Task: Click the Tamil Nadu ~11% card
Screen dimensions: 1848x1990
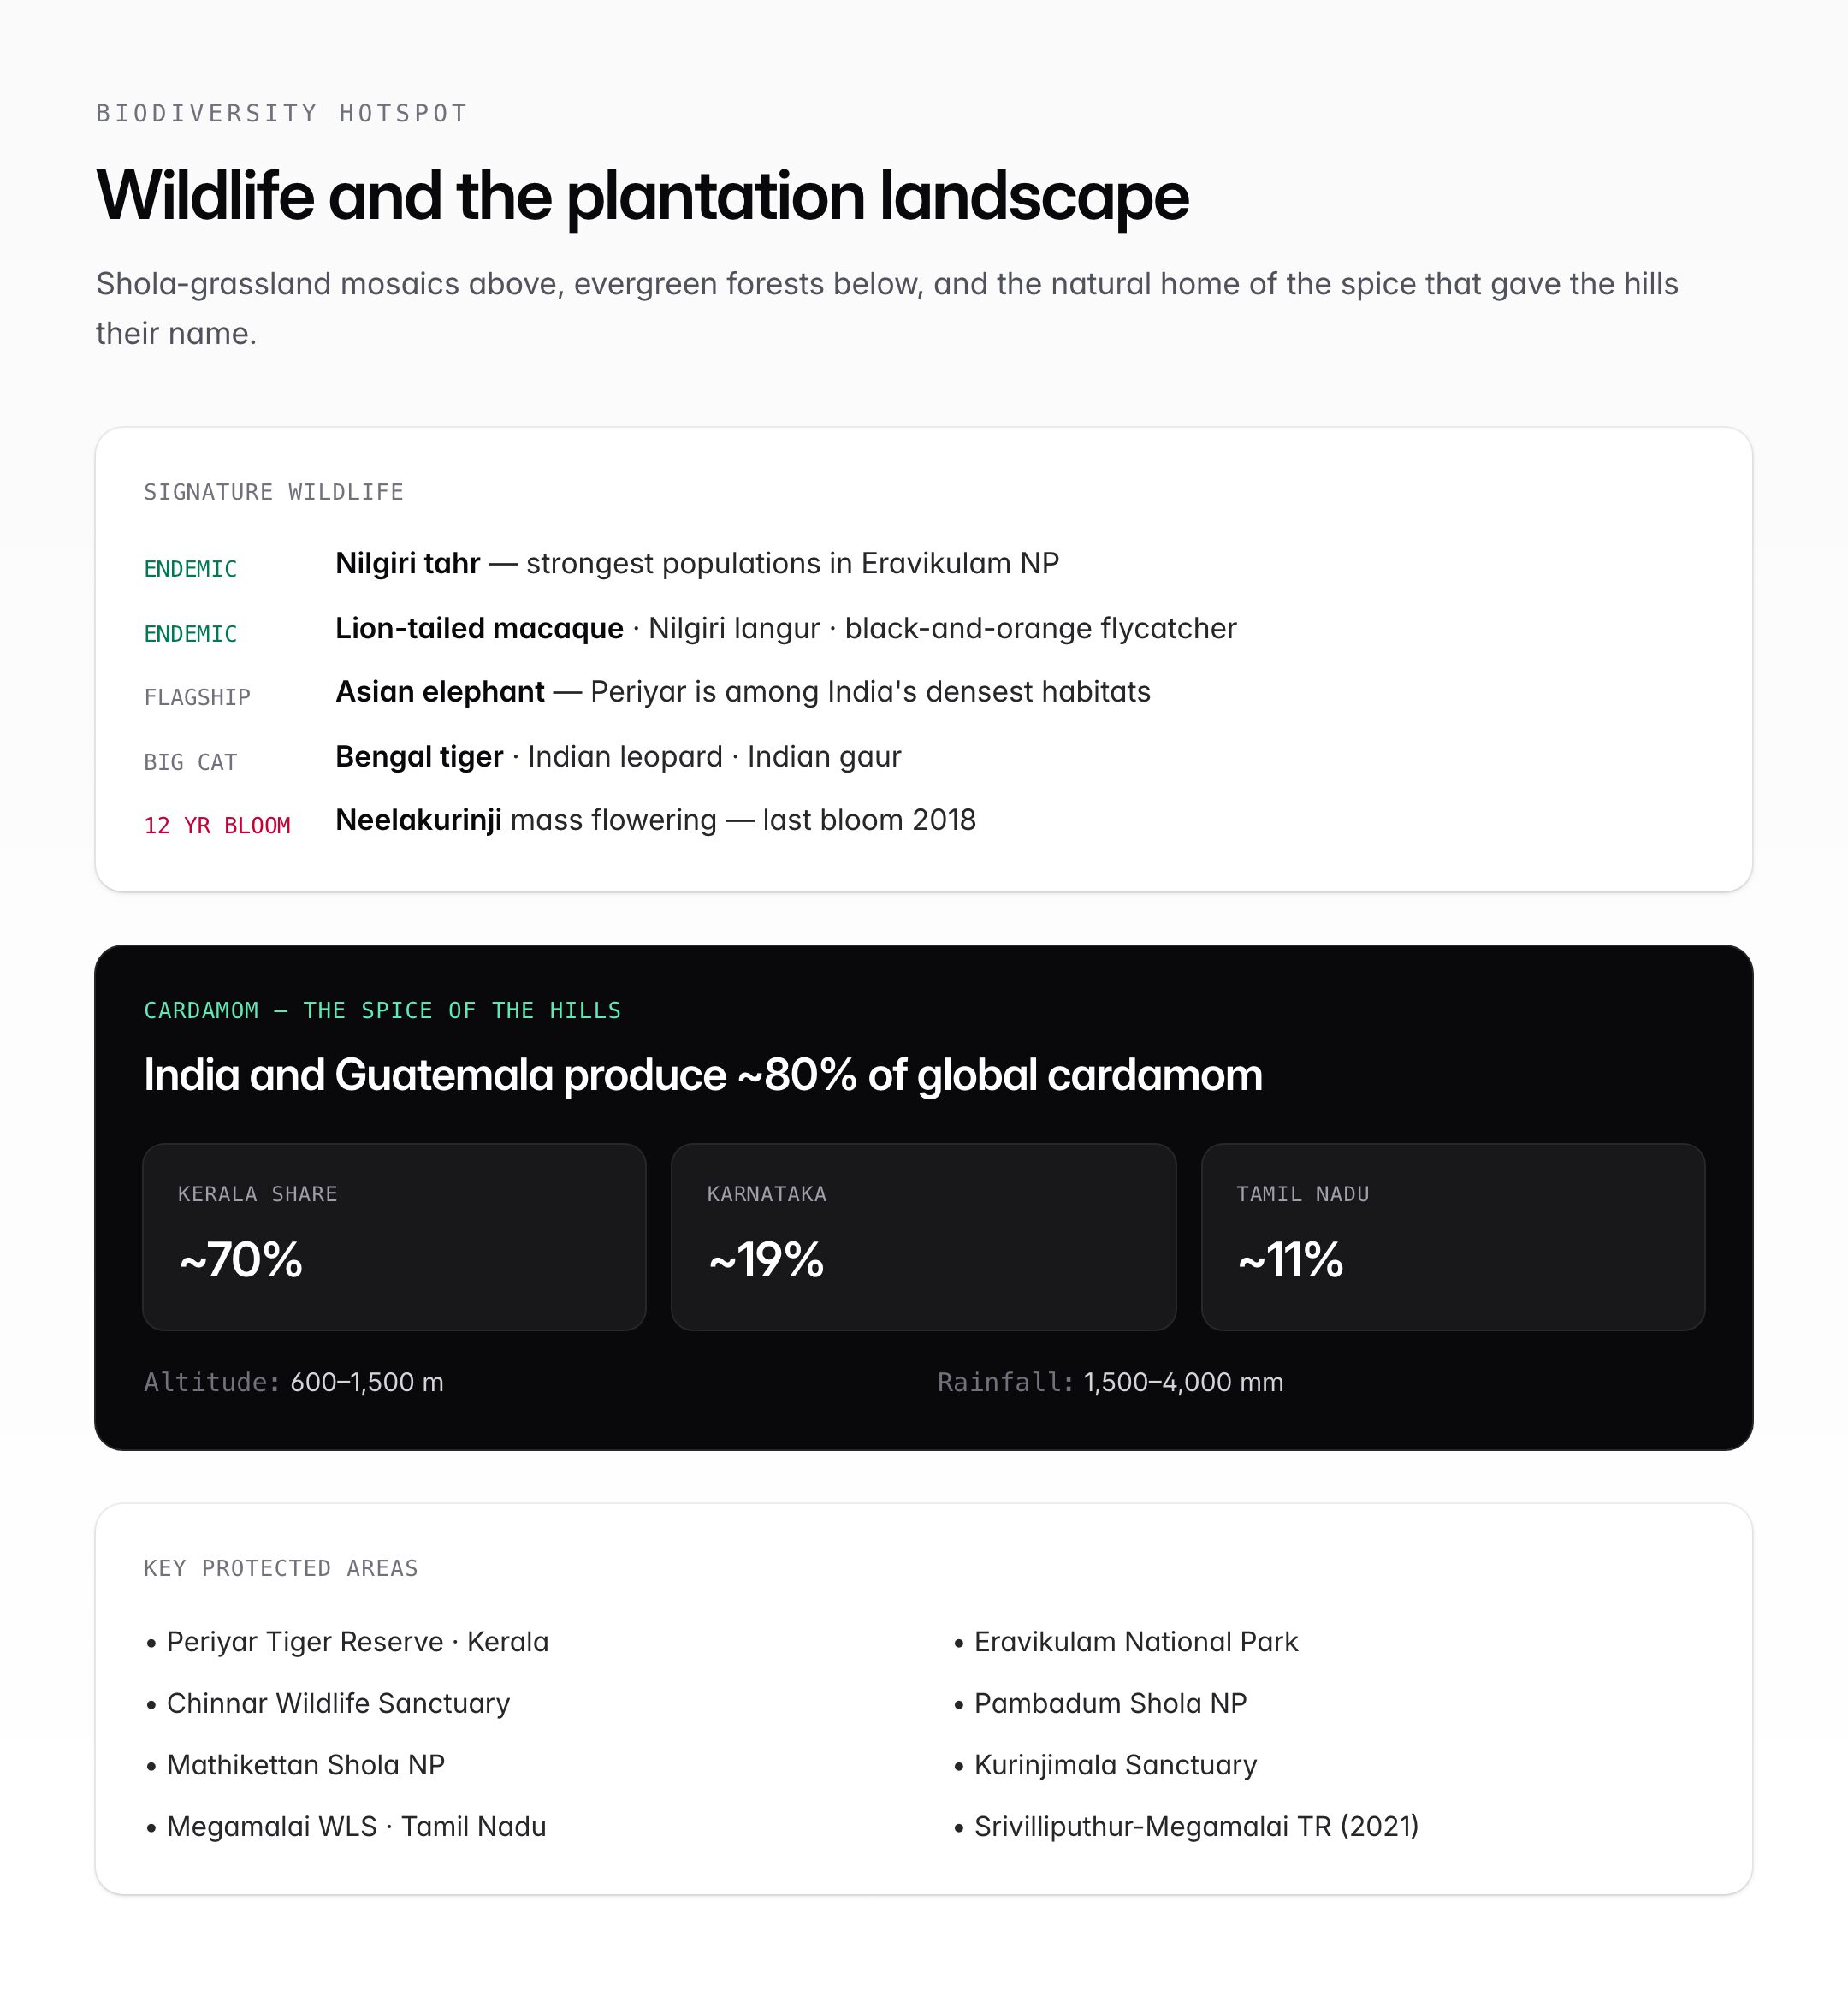Action: [1453, 1237]
